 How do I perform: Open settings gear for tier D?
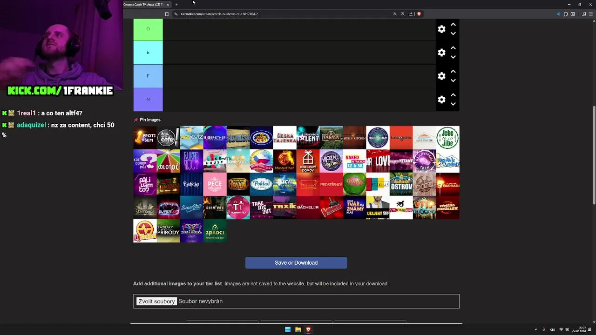[x=441, y=29]
